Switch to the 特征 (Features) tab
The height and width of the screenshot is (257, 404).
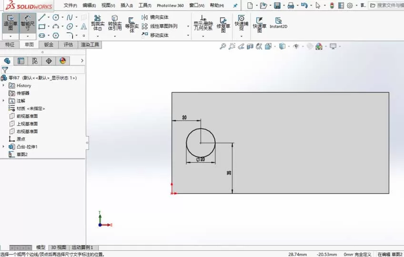pos(10,45)
